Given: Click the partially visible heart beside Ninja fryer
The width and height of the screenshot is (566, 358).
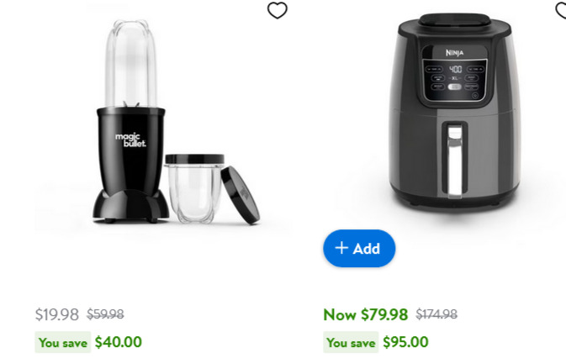Looking at the screenshot, I should pyautogui.click(x=561, y=9).
